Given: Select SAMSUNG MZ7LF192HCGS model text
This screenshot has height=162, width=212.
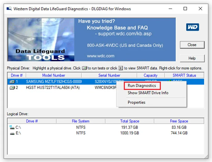Looking at the screenshot, I should coord(54,82).
